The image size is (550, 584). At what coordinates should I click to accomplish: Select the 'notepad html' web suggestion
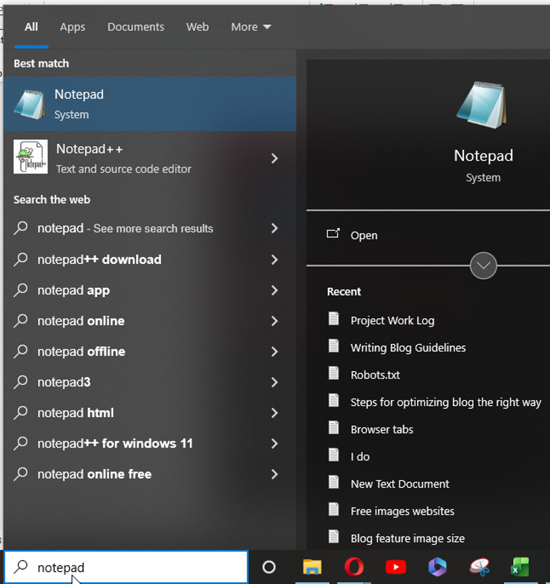coord(150,413)
